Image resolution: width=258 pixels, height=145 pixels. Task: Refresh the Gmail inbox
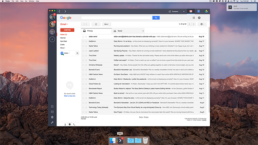(96, 24)
